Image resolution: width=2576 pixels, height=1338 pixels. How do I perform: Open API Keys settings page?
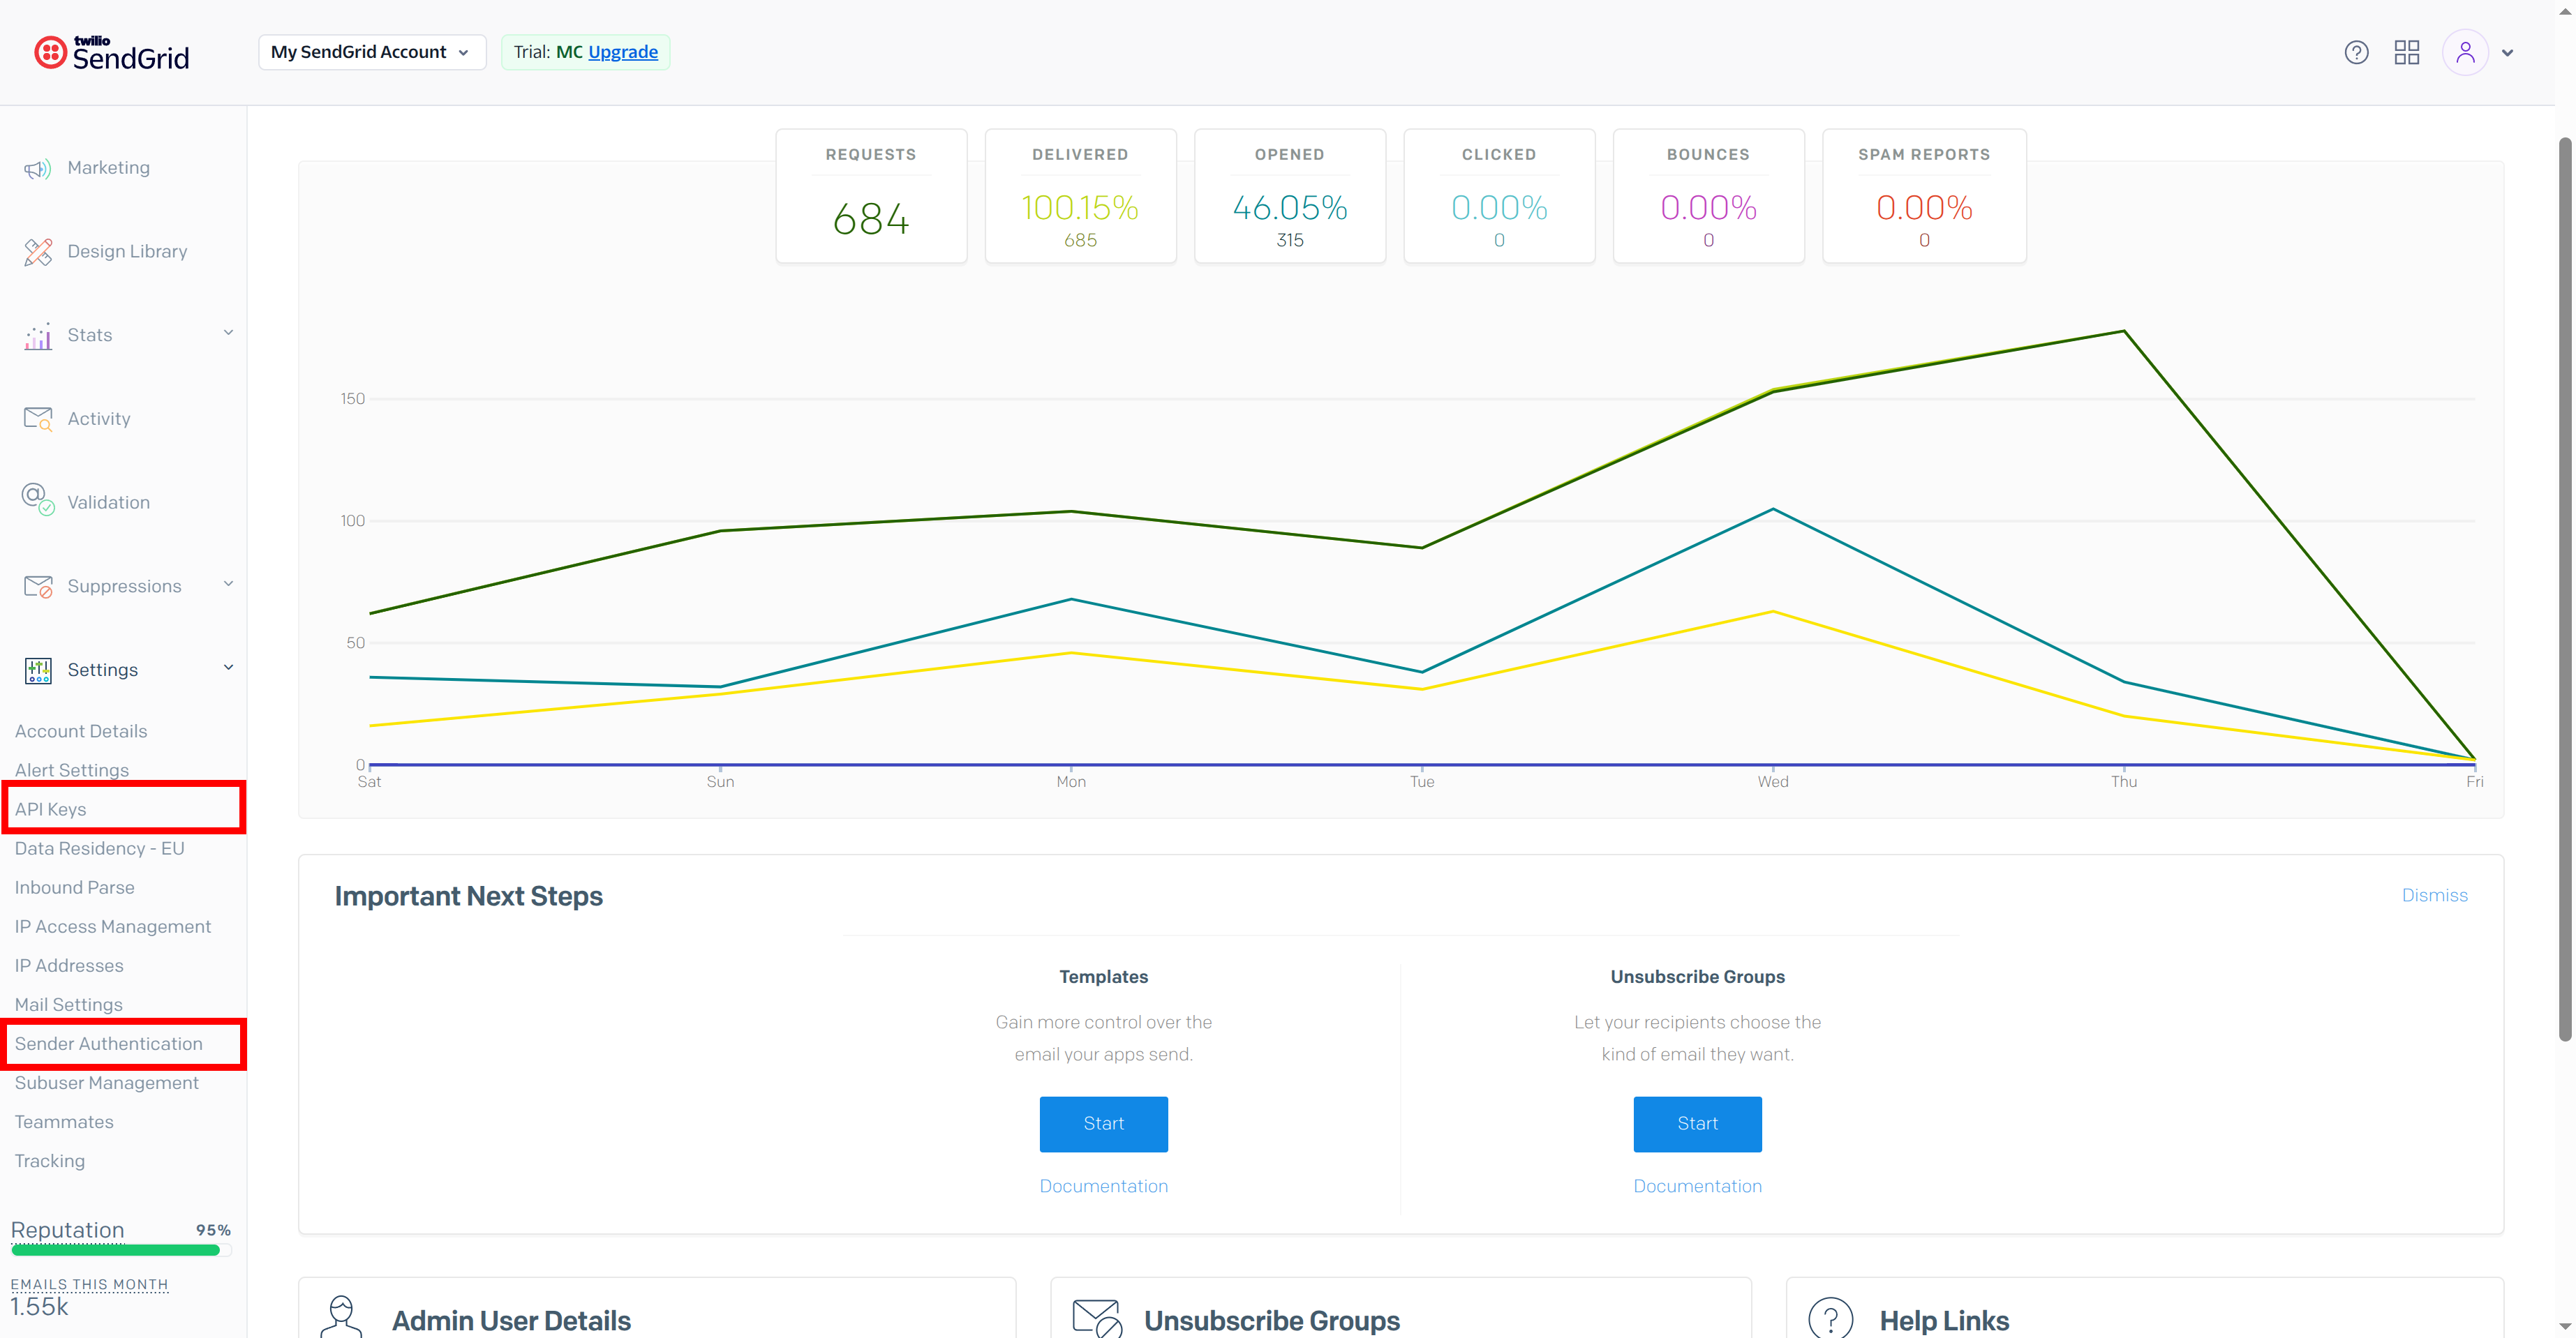[x=51, y=809]
